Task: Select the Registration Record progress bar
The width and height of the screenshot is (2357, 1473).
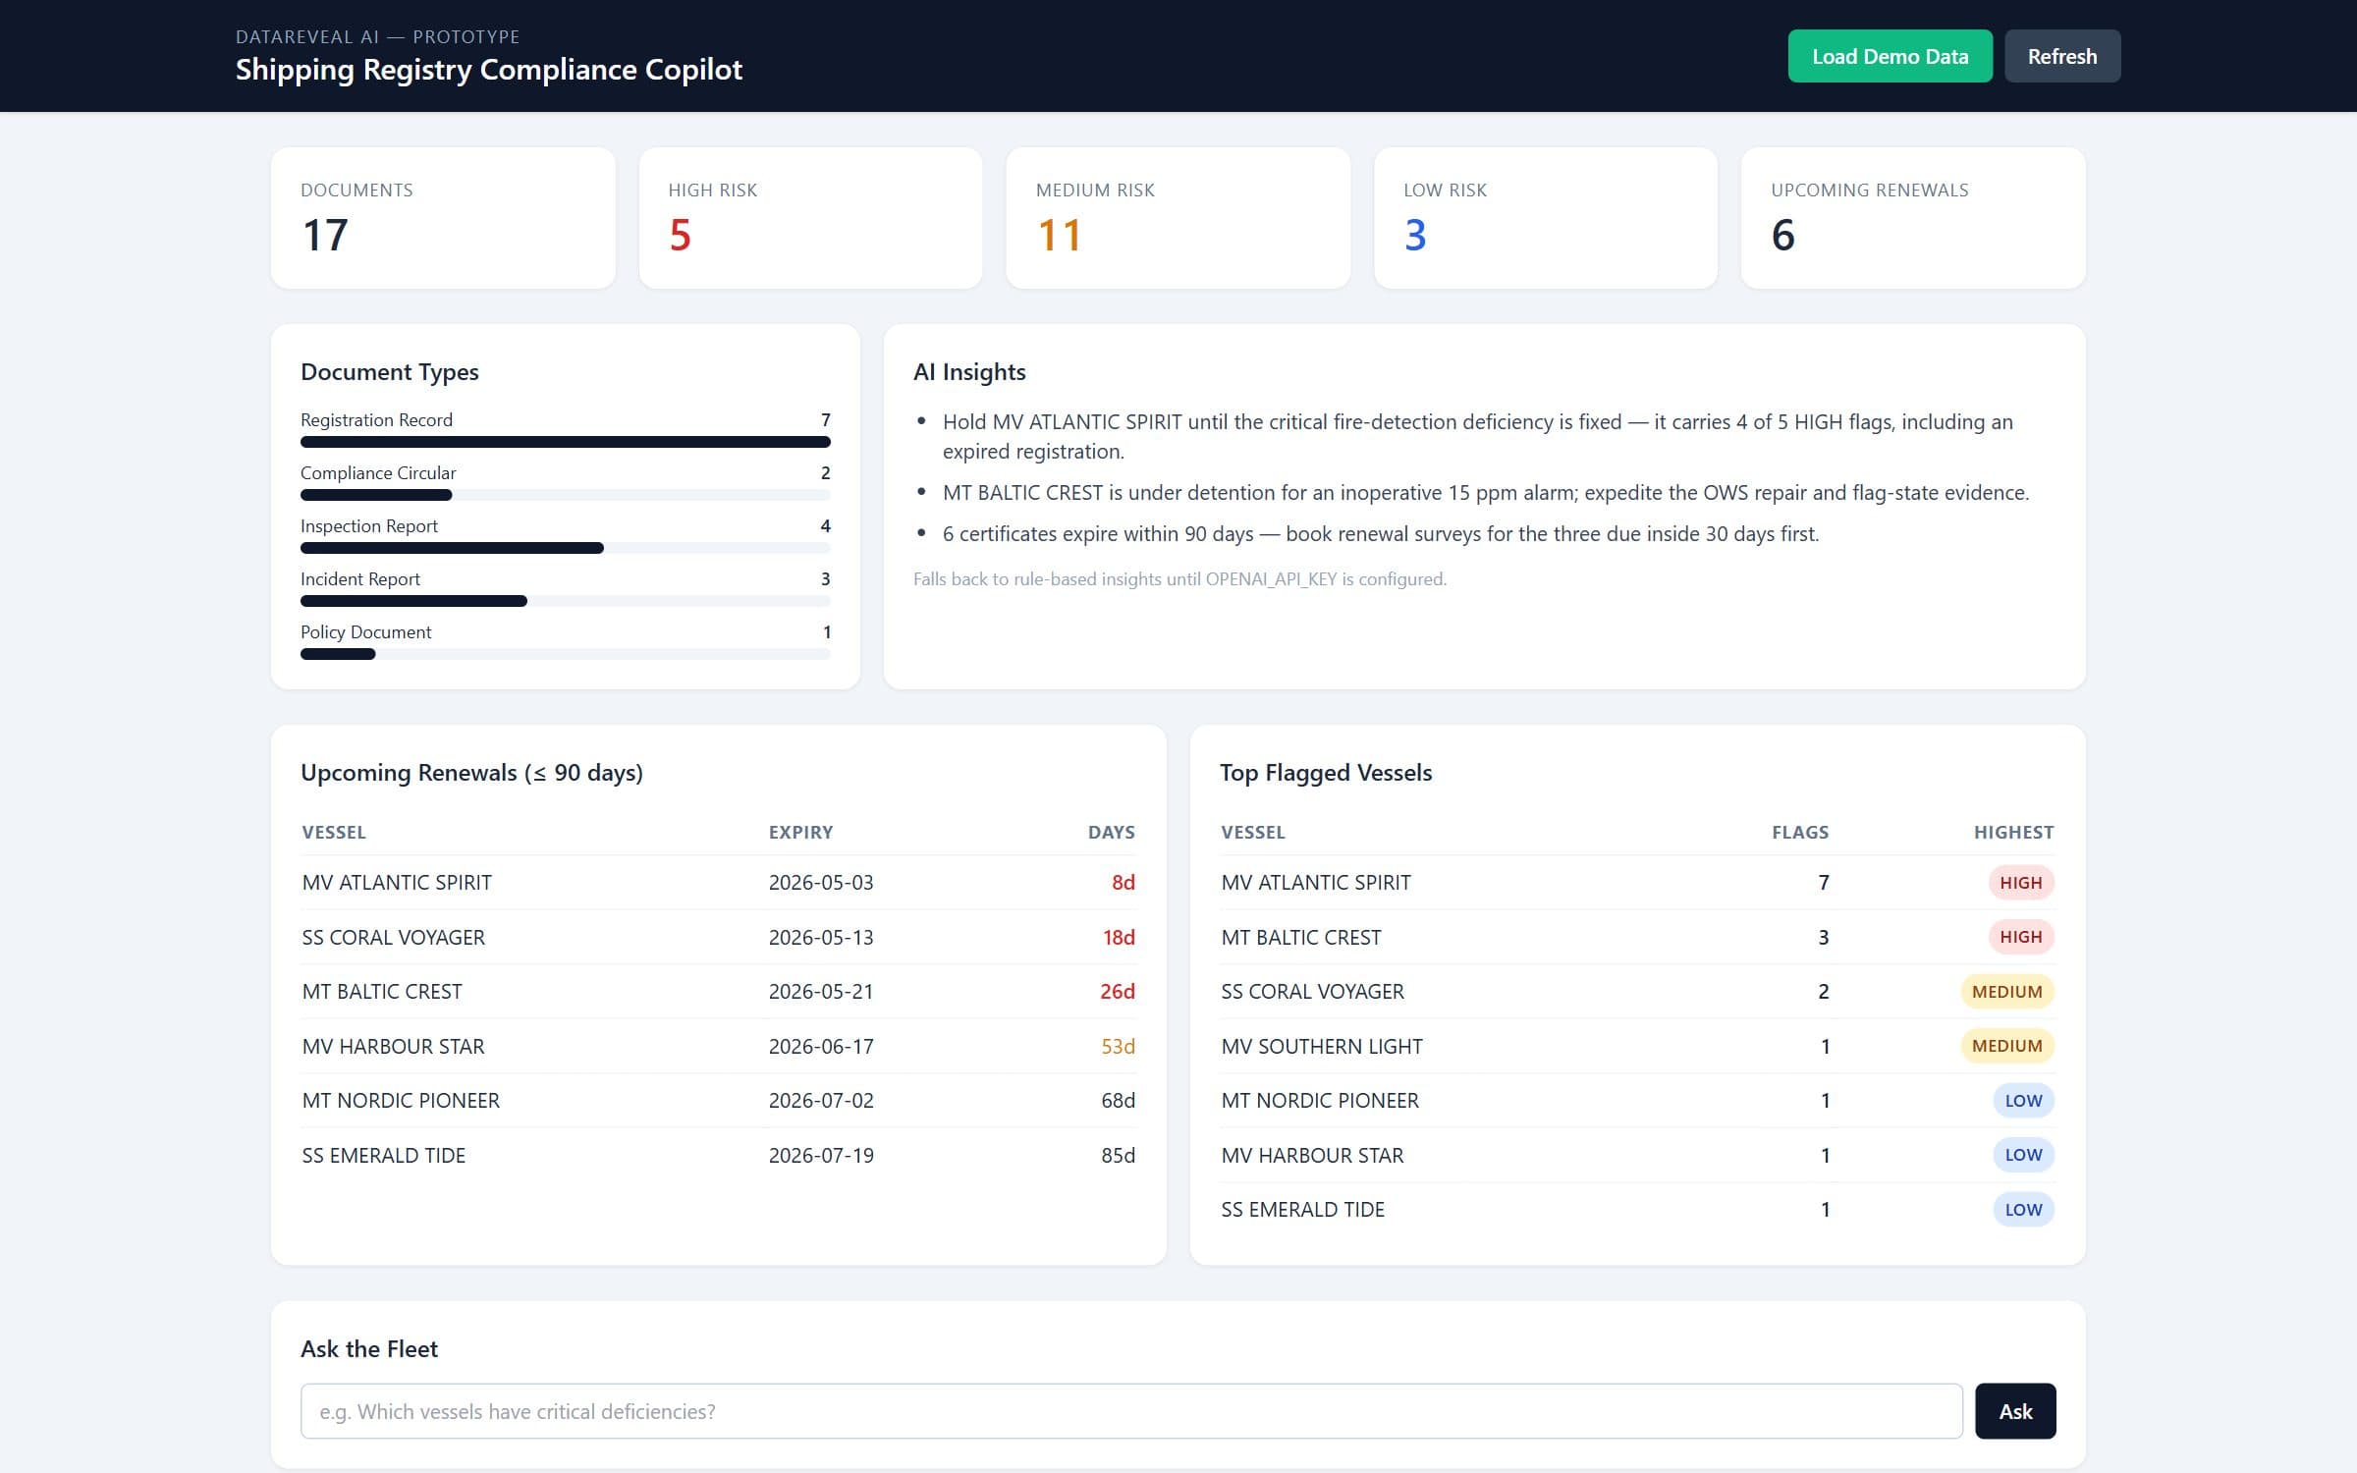Action: (566, 442)
